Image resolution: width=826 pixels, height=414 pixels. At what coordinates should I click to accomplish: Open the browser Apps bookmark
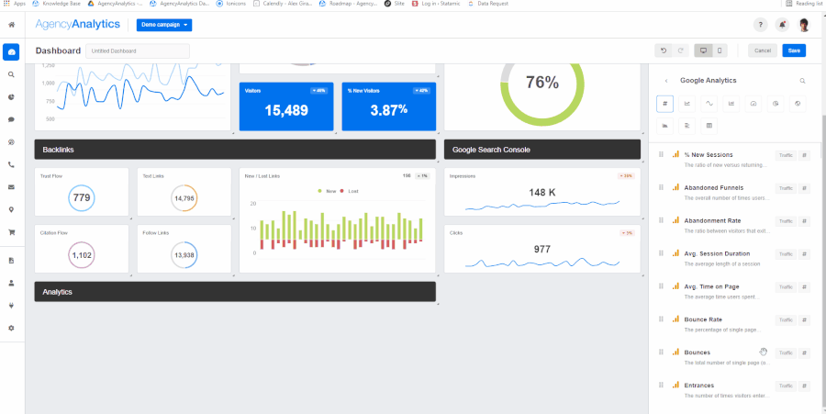tap(15, 3)
